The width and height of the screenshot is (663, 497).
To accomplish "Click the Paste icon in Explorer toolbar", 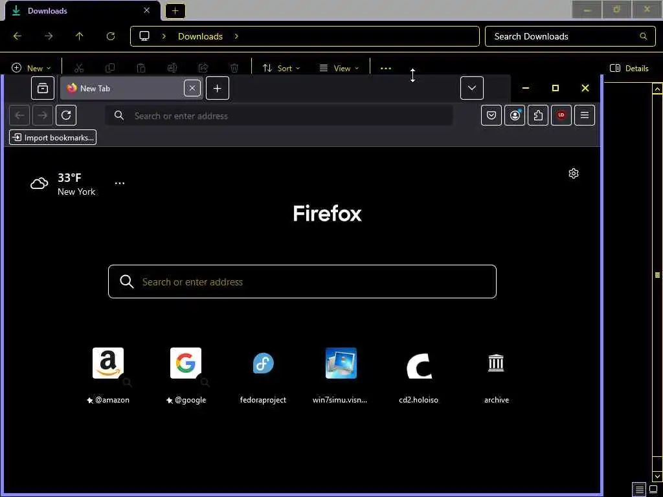I will [x=141, y=68].
